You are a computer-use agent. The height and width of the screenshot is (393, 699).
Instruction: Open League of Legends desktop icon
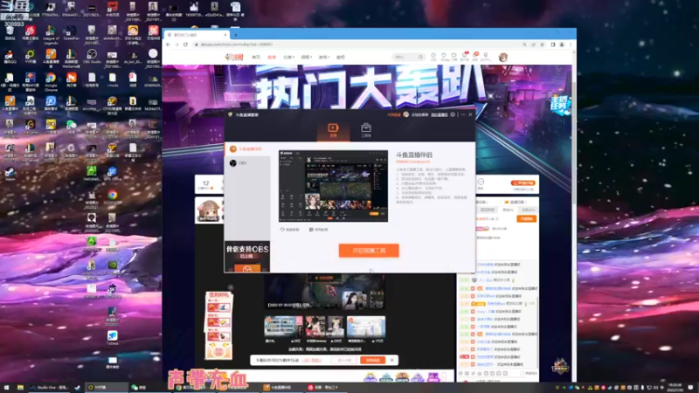coord(51,35)
